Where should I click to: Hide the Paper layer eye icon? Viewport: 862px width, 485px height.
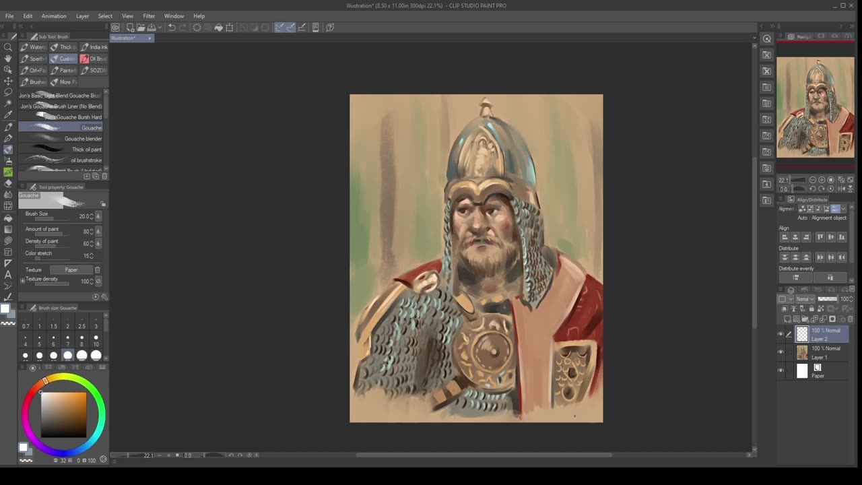(781, 370)
